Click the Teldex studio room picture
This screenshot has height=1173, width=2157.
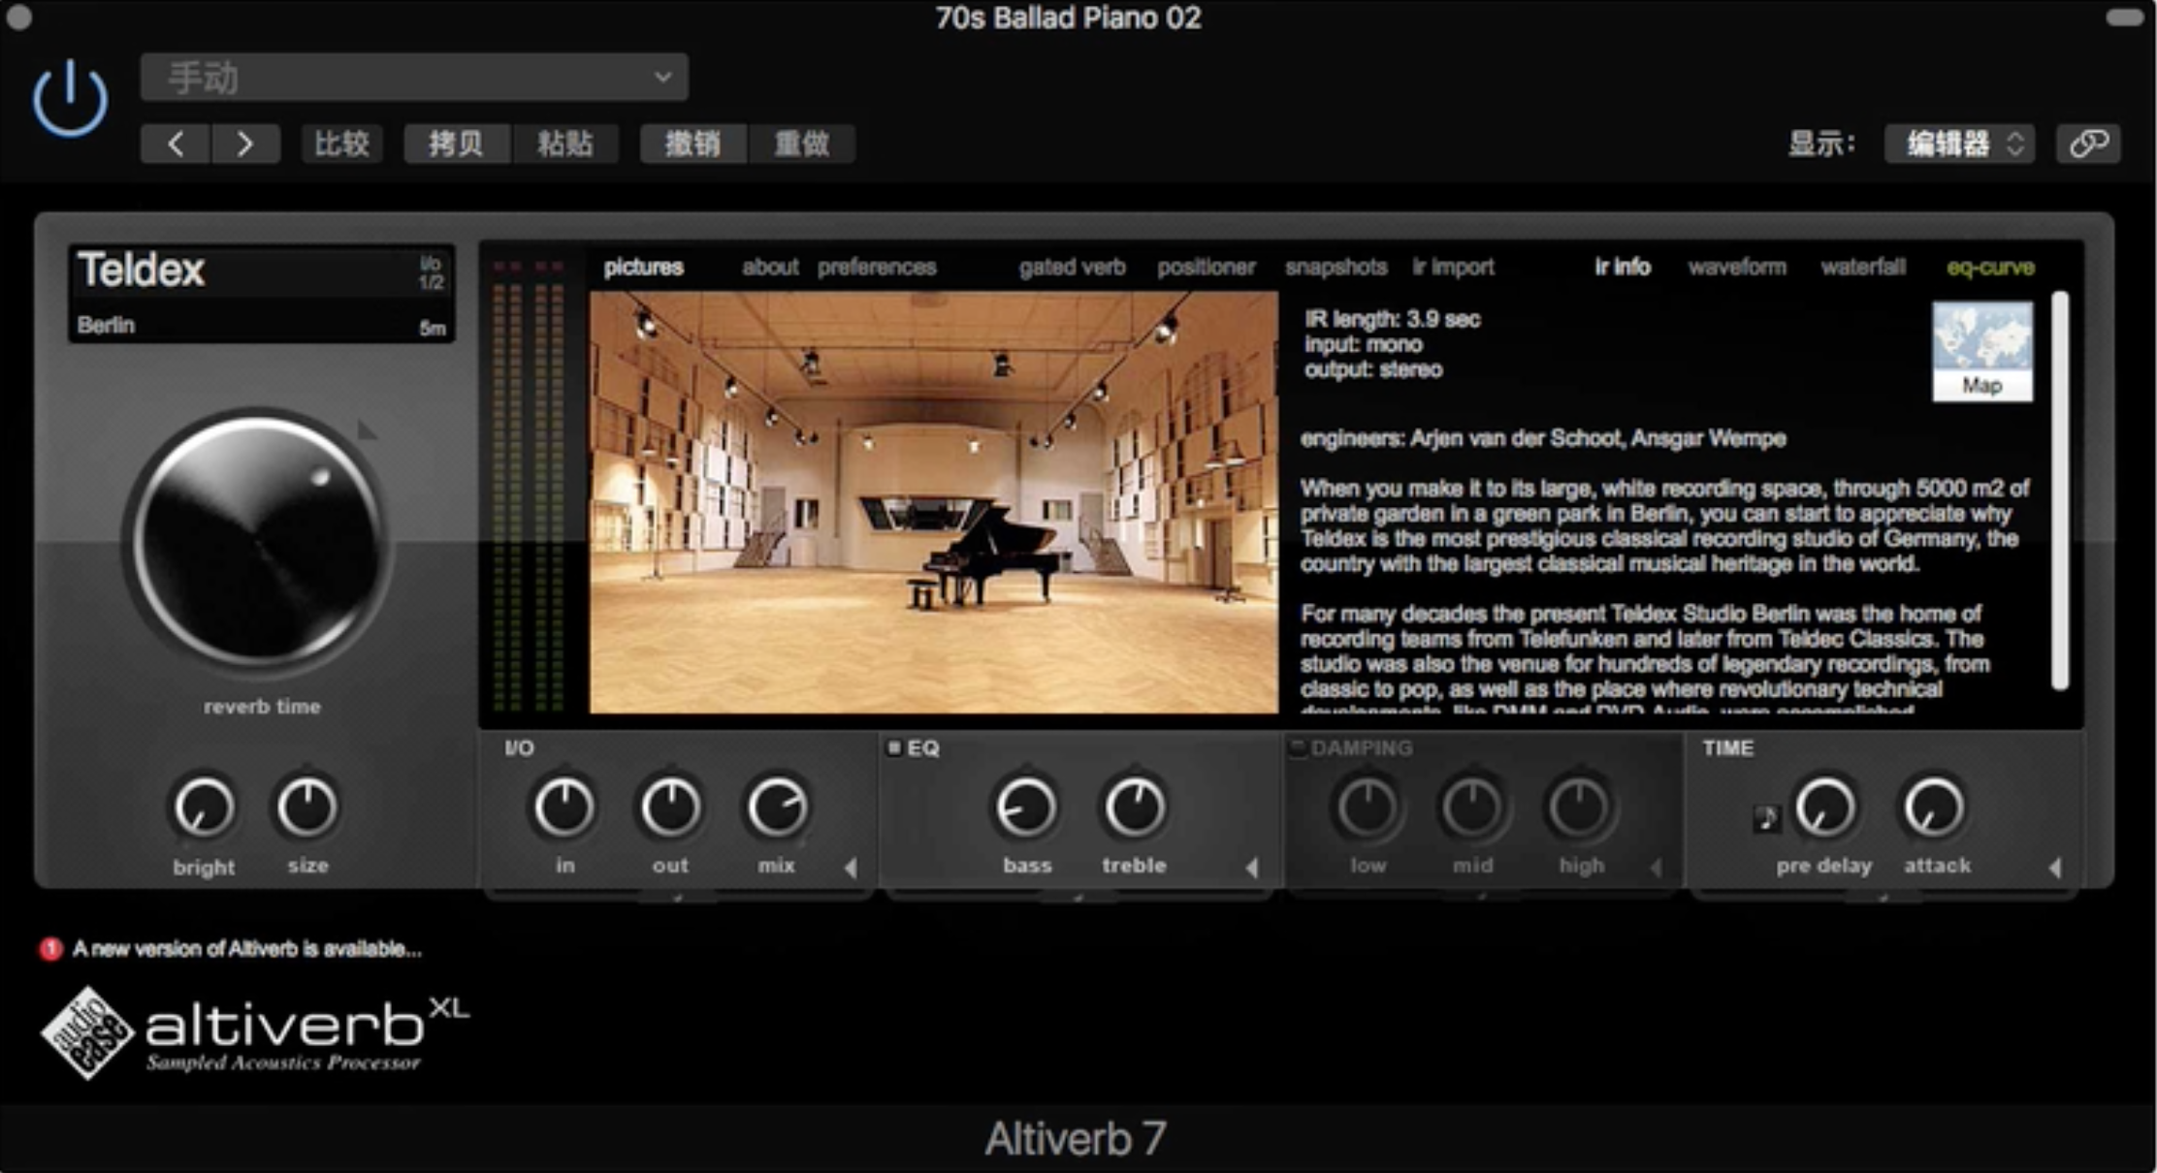click(x=934, y=502)
